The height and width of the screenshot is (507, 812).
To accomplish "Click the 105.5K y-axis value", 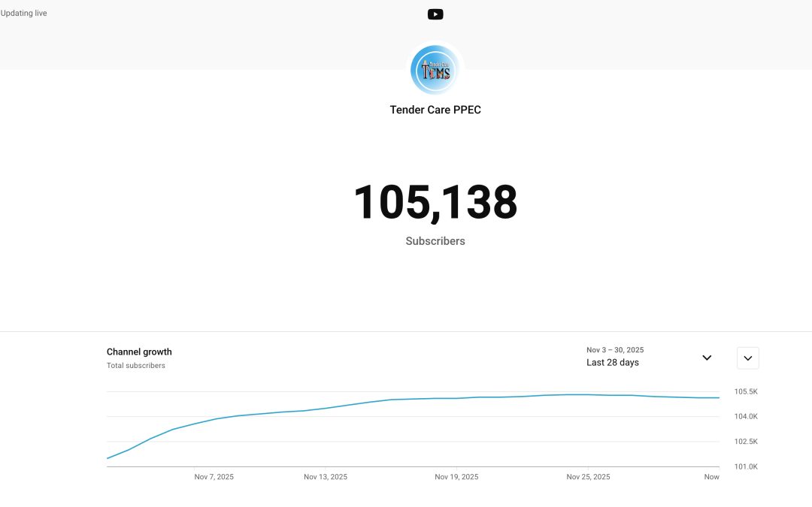I will point(746,391).
